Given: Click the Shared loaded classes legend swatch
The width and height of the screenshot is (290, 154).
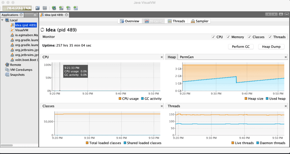Looking at the screenshot, I should click(125, 143).
